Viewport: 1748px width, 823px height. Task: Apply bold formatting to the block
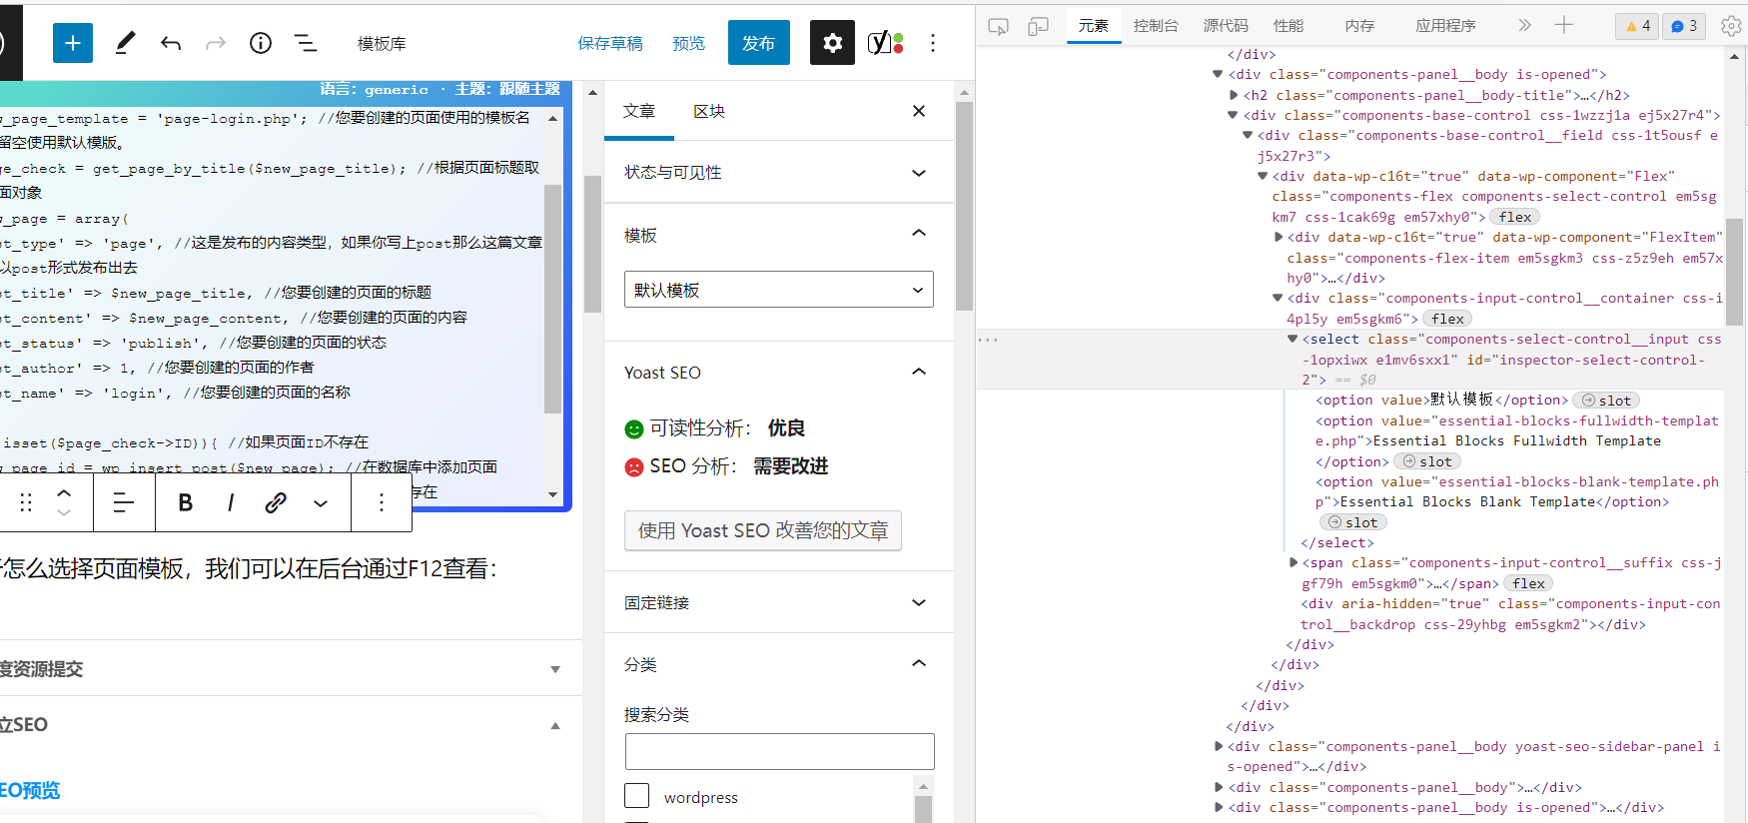tap(186, 502)
